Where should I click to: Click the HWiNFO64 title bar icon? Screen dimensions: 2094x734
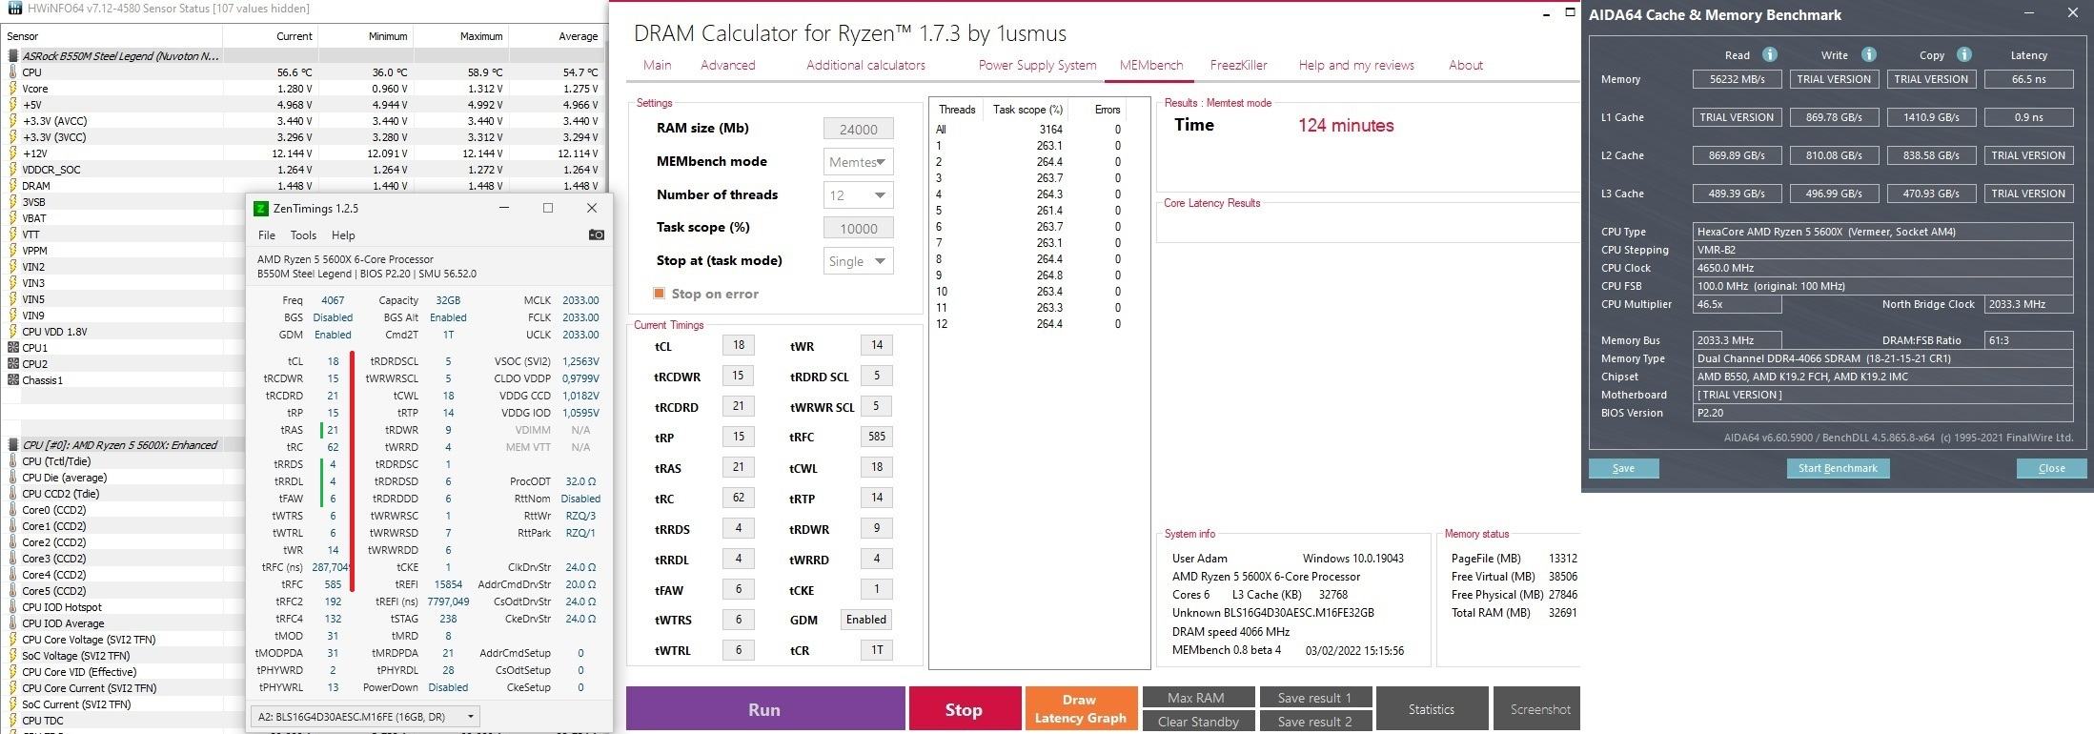pyautogui.click(x=14, y=9)
